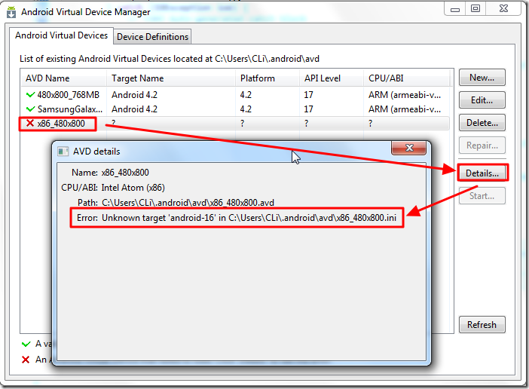The height and width of the screenshot is (389, 529).
Task: Click the green checkmark icon beside 480x800_768MB
Action: coord(30,95)
